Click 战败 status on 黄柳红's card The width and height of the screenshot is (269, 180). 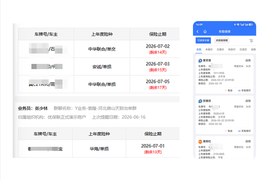248,141
